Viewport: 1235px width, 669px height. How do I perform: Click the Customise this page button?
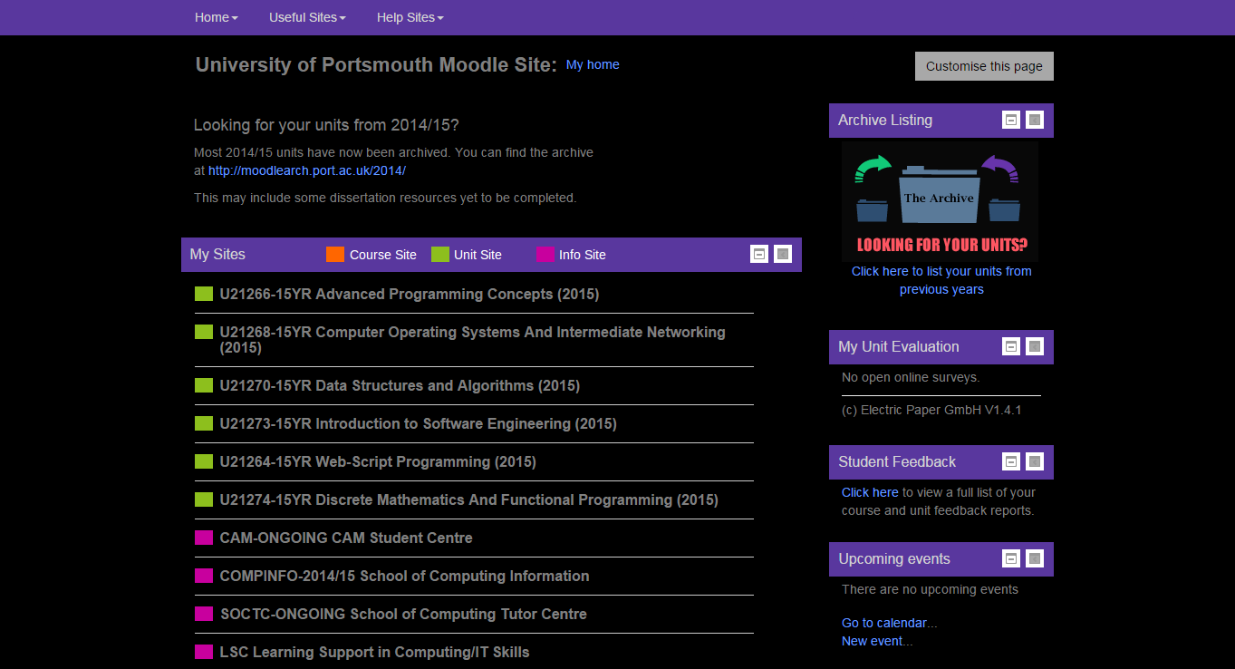(x=984, y=65)
